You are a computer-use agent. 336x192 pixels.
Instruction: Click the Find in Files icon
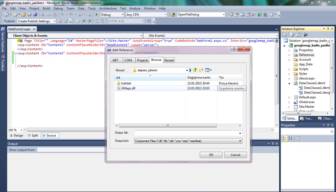tap(173, 15)
